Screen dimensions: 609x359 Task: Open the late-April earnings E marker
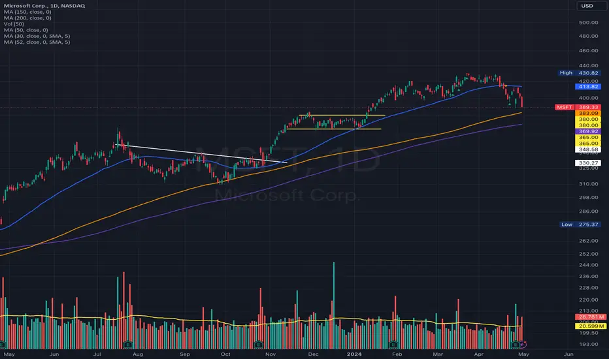pos(516,345)
